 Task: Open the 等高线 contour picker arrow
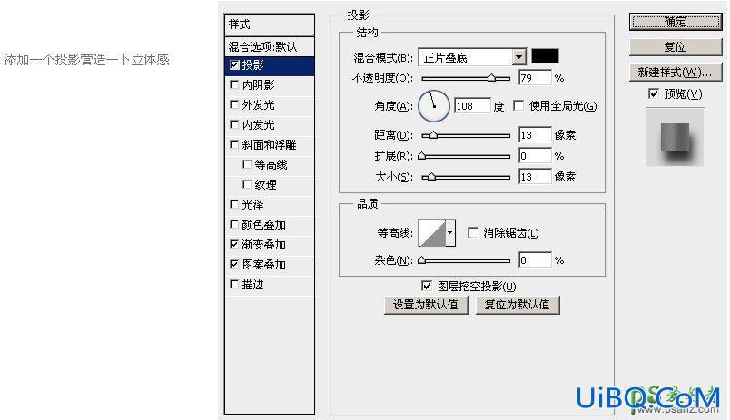tap(450, 232)
